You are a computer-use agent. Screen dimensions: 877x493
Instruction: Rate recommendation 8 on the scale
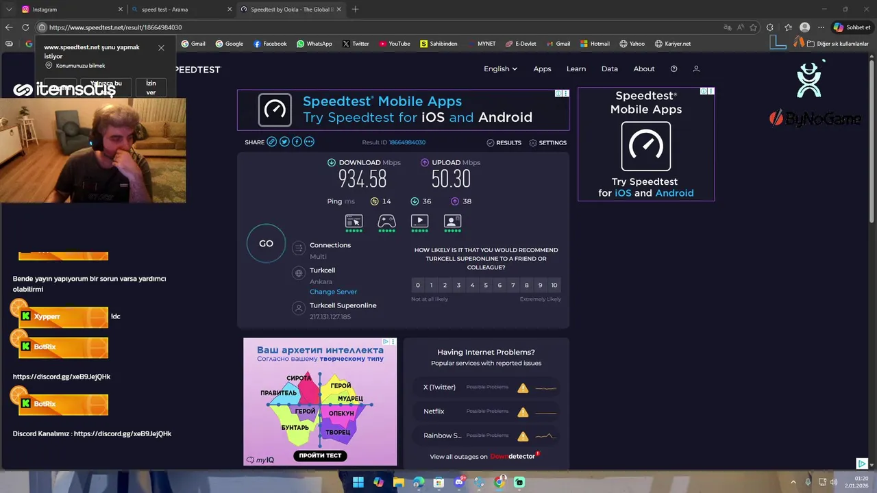coord(527,285)
